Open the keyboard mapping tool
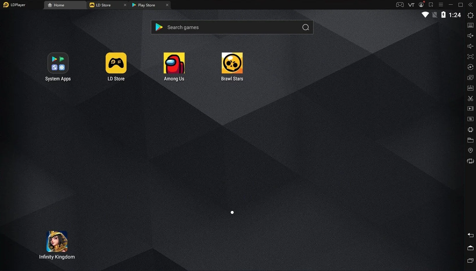 click(x=470, y=25)
